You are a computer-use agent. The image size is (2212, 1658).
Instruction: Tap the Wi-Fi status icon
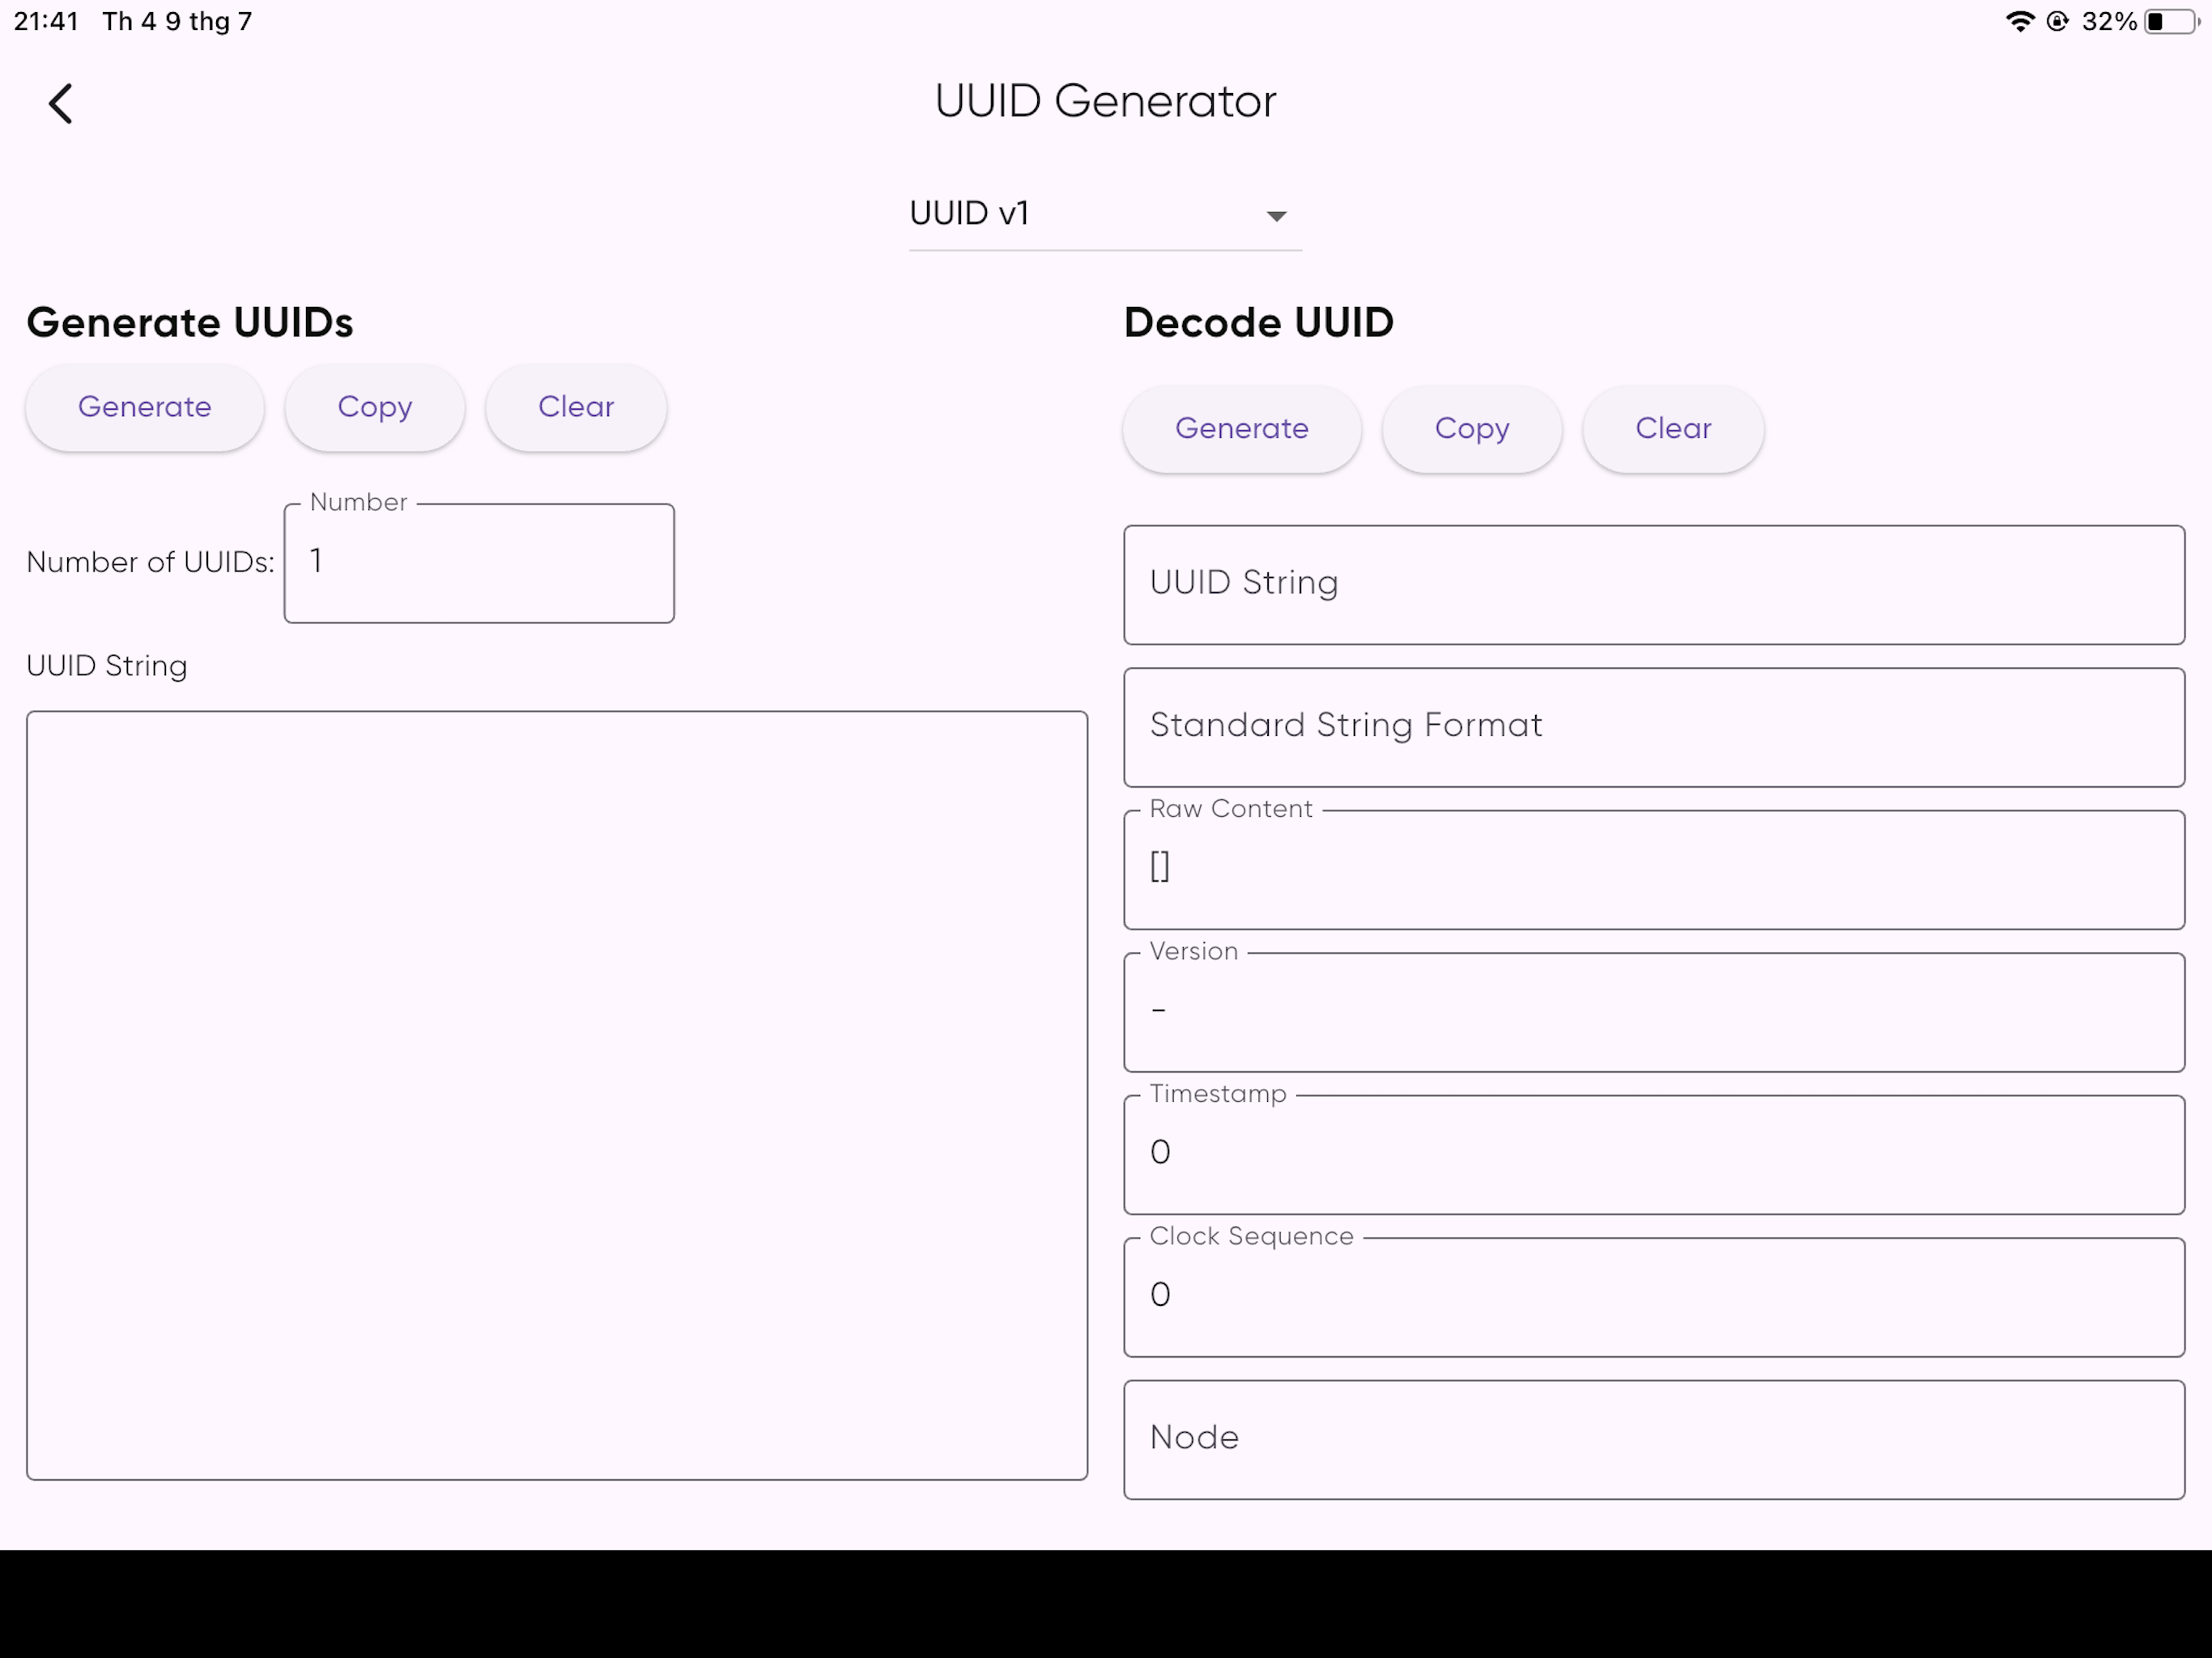click(2020, 21)
